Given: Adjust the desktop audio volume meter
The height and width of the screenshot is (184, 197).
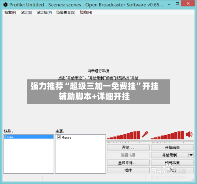Looking at the screenshot, I should click(x=167, y=135).
